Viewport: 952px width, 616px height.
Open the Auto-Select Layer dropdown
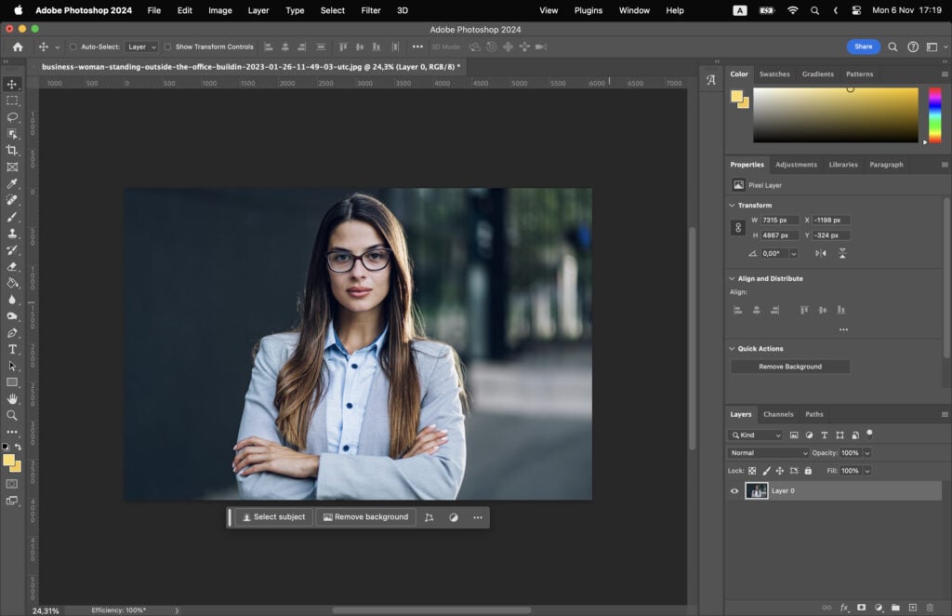coord(140,47)
